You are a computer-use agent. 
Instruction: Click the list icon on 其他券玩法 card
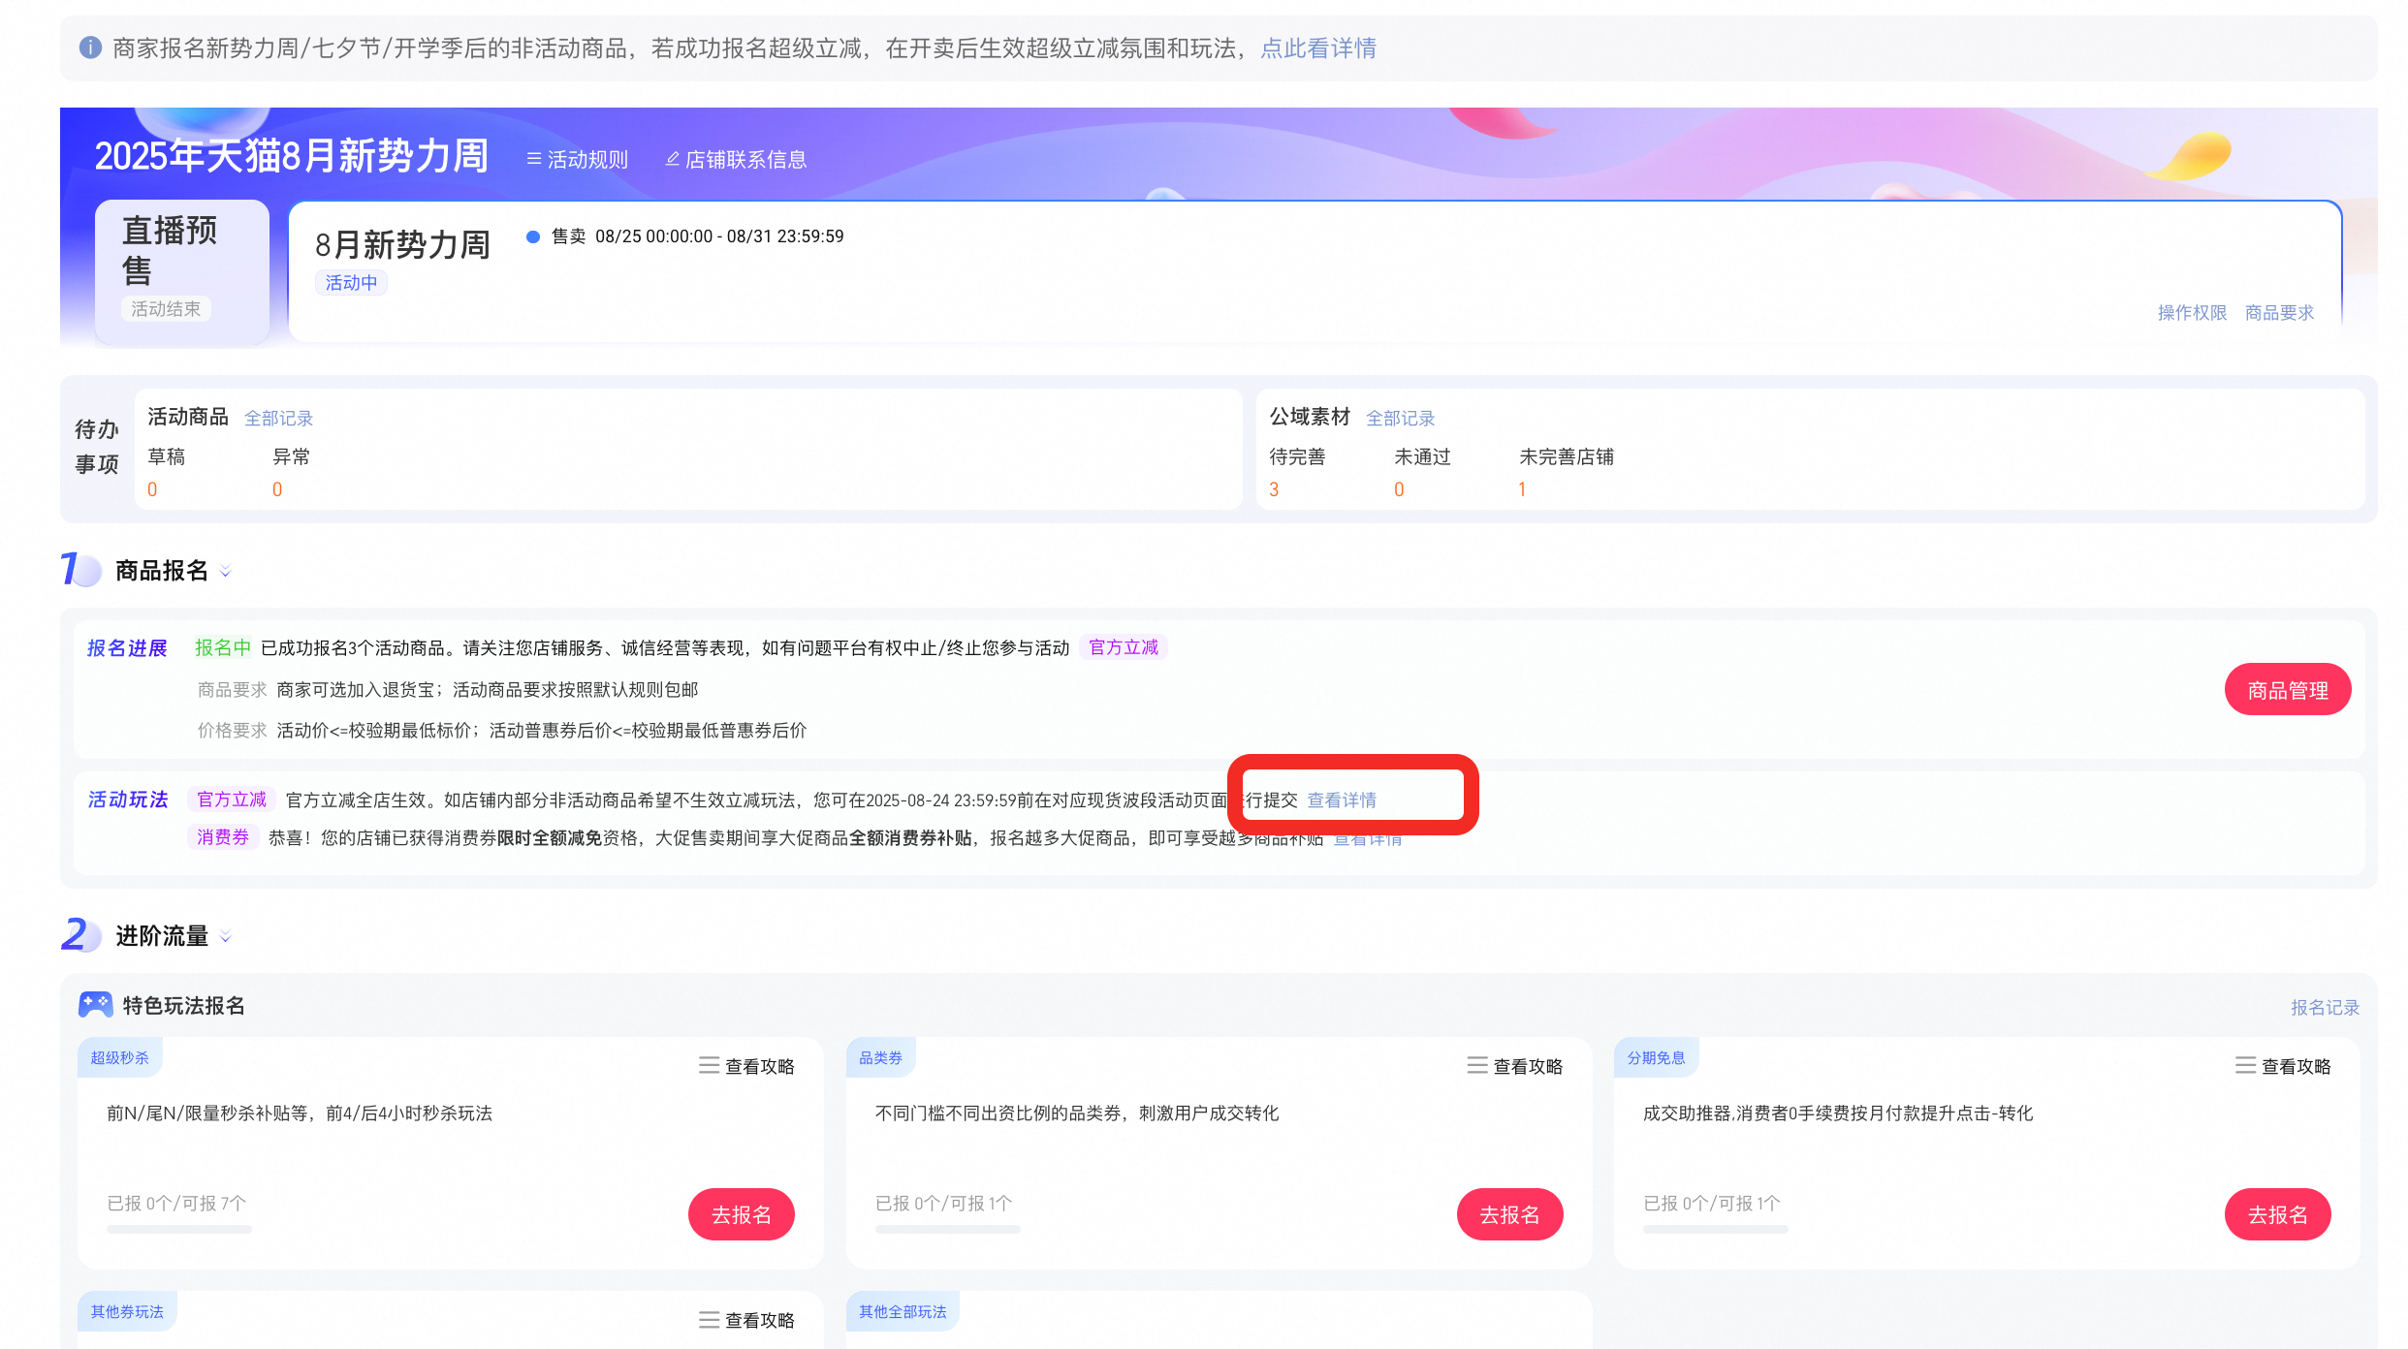[x=709, y=1320]
